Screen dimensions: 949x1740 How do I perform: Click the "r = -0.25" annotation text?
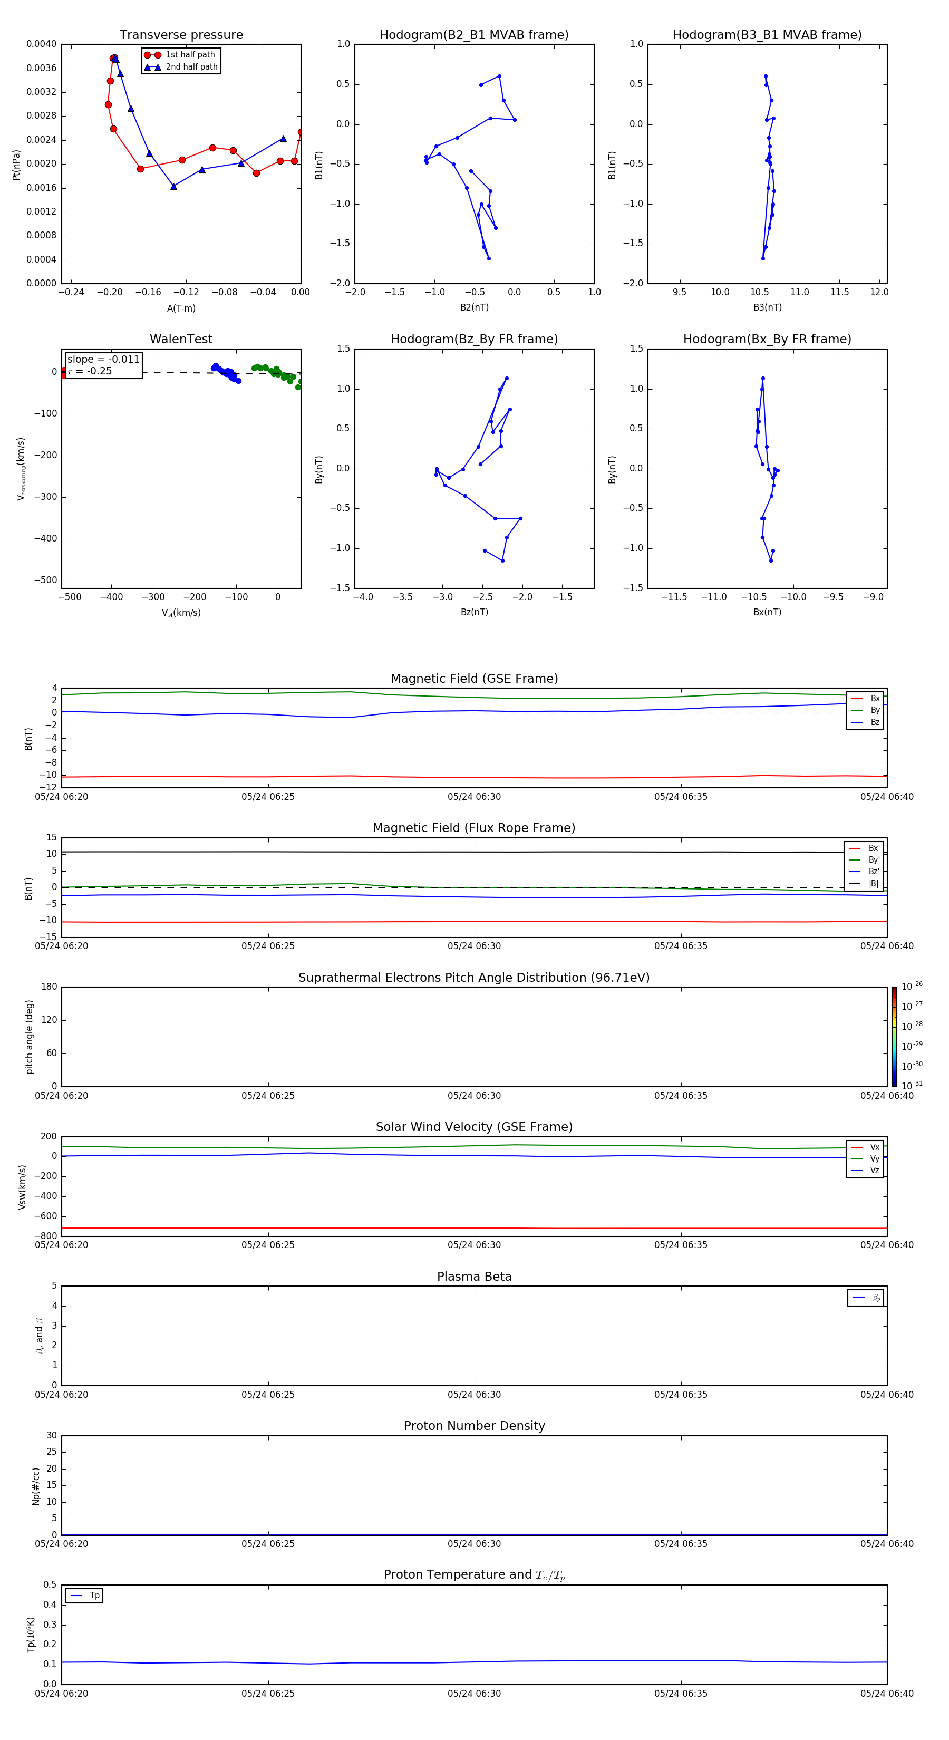(x=90, y=371)
